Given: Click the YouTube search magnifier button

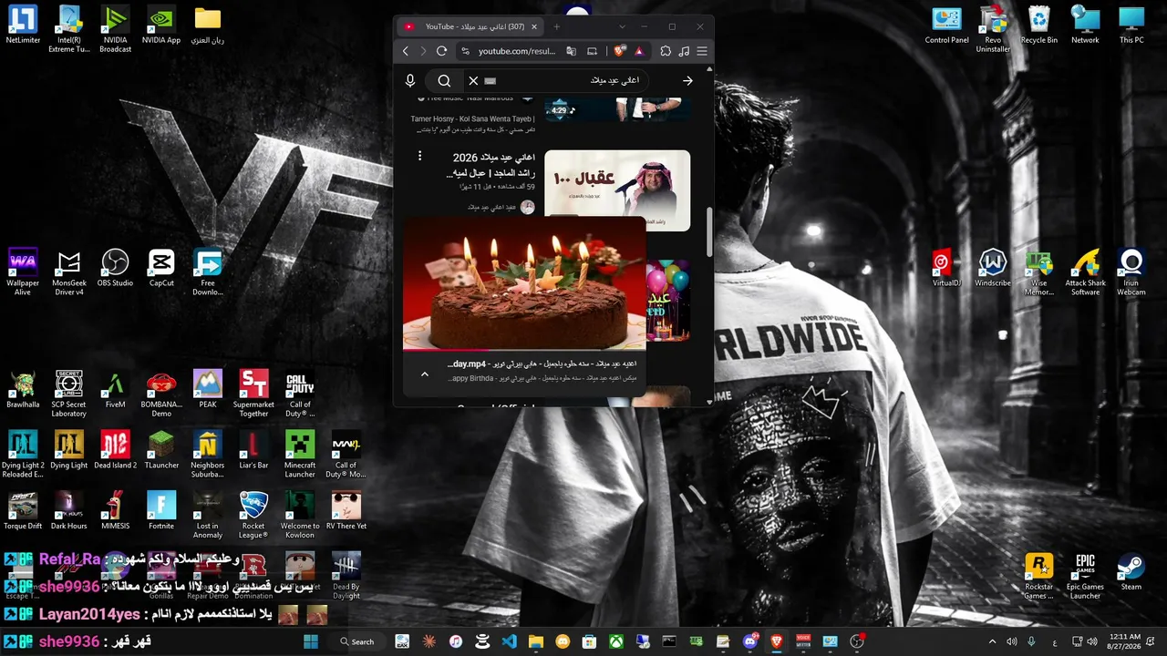Looking at the screenshot, I should (444, 81).
